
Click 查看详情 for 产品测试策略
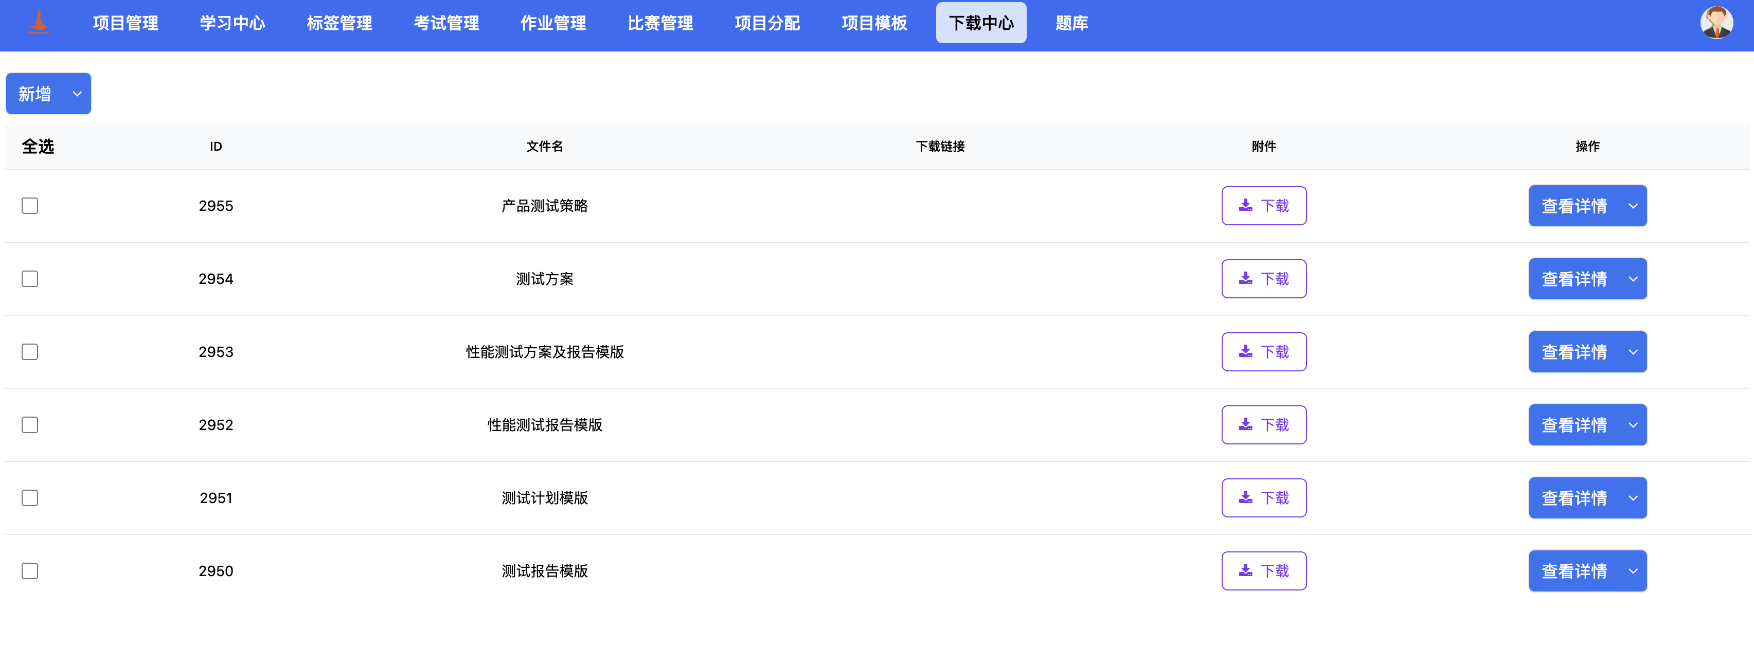tap(1575, 205)
